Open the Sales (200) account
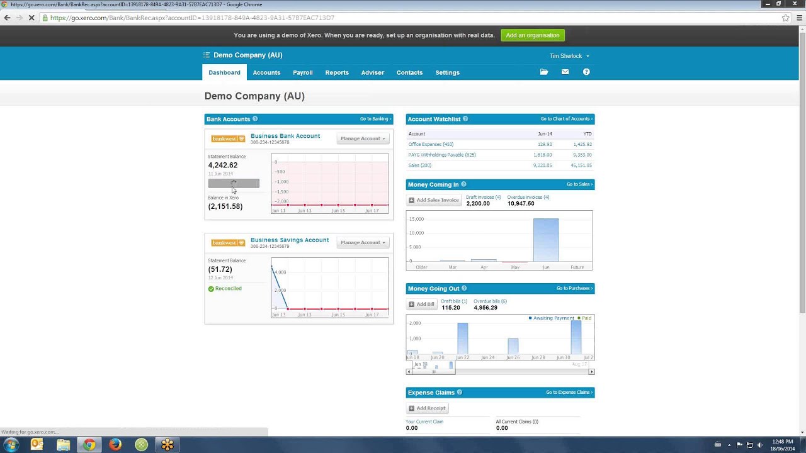This screenshot has height=453, width=806. tap(420, 165)
